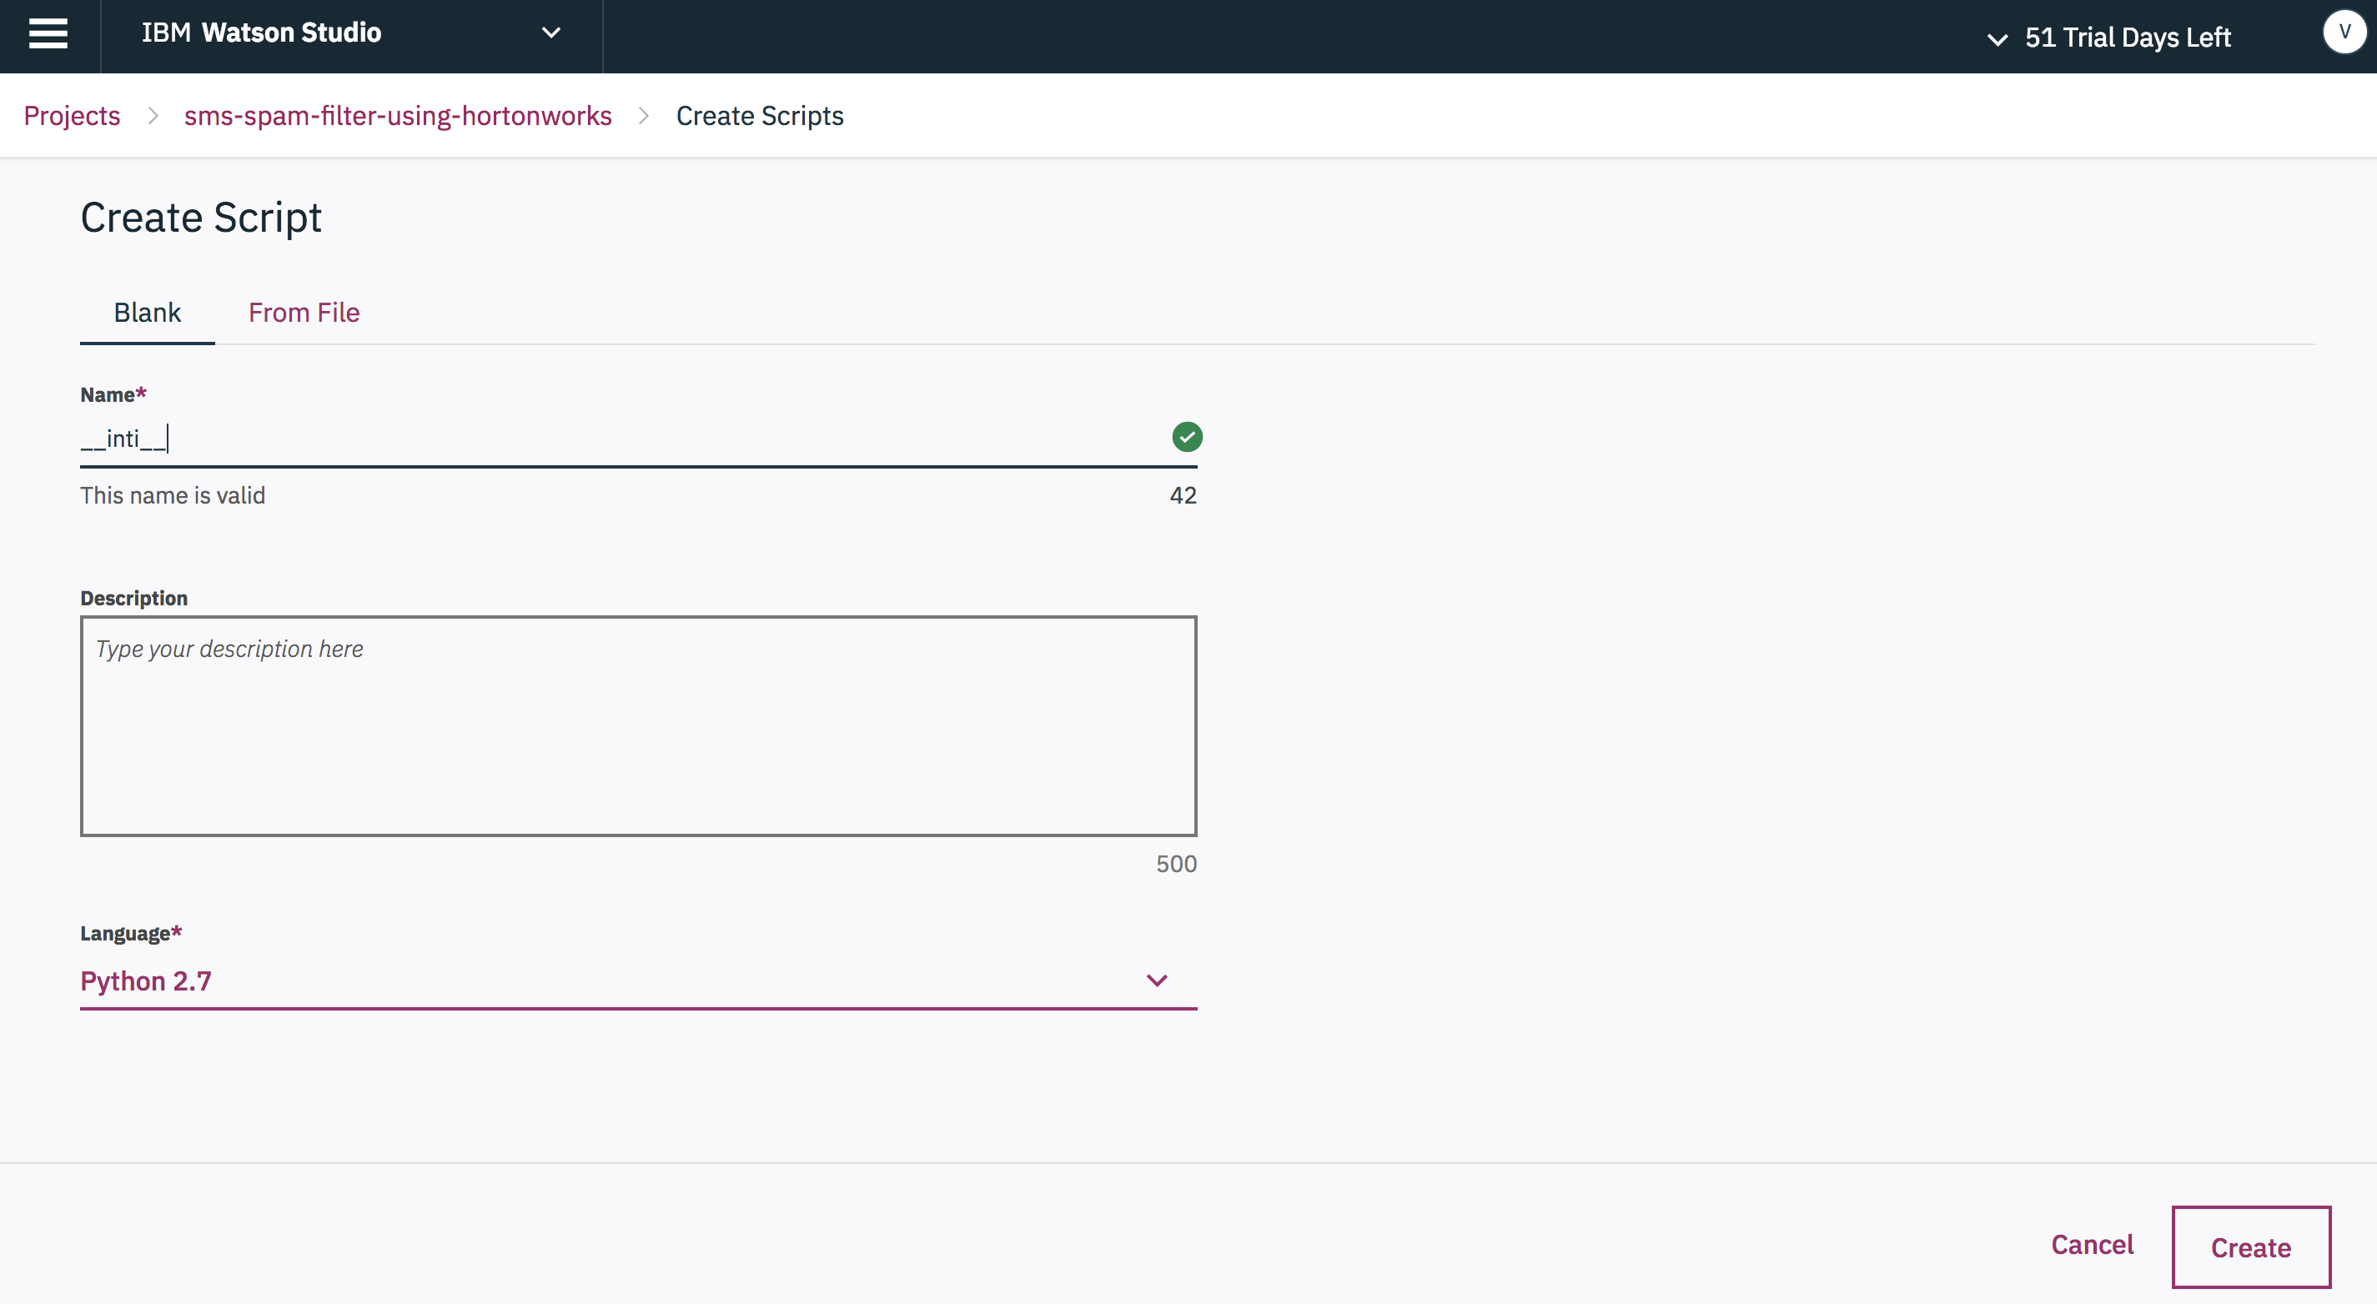Viewport: 2377px width, 1304px height.
Task: Click the user avatar V icon
Action: (x=2344, y=33)
